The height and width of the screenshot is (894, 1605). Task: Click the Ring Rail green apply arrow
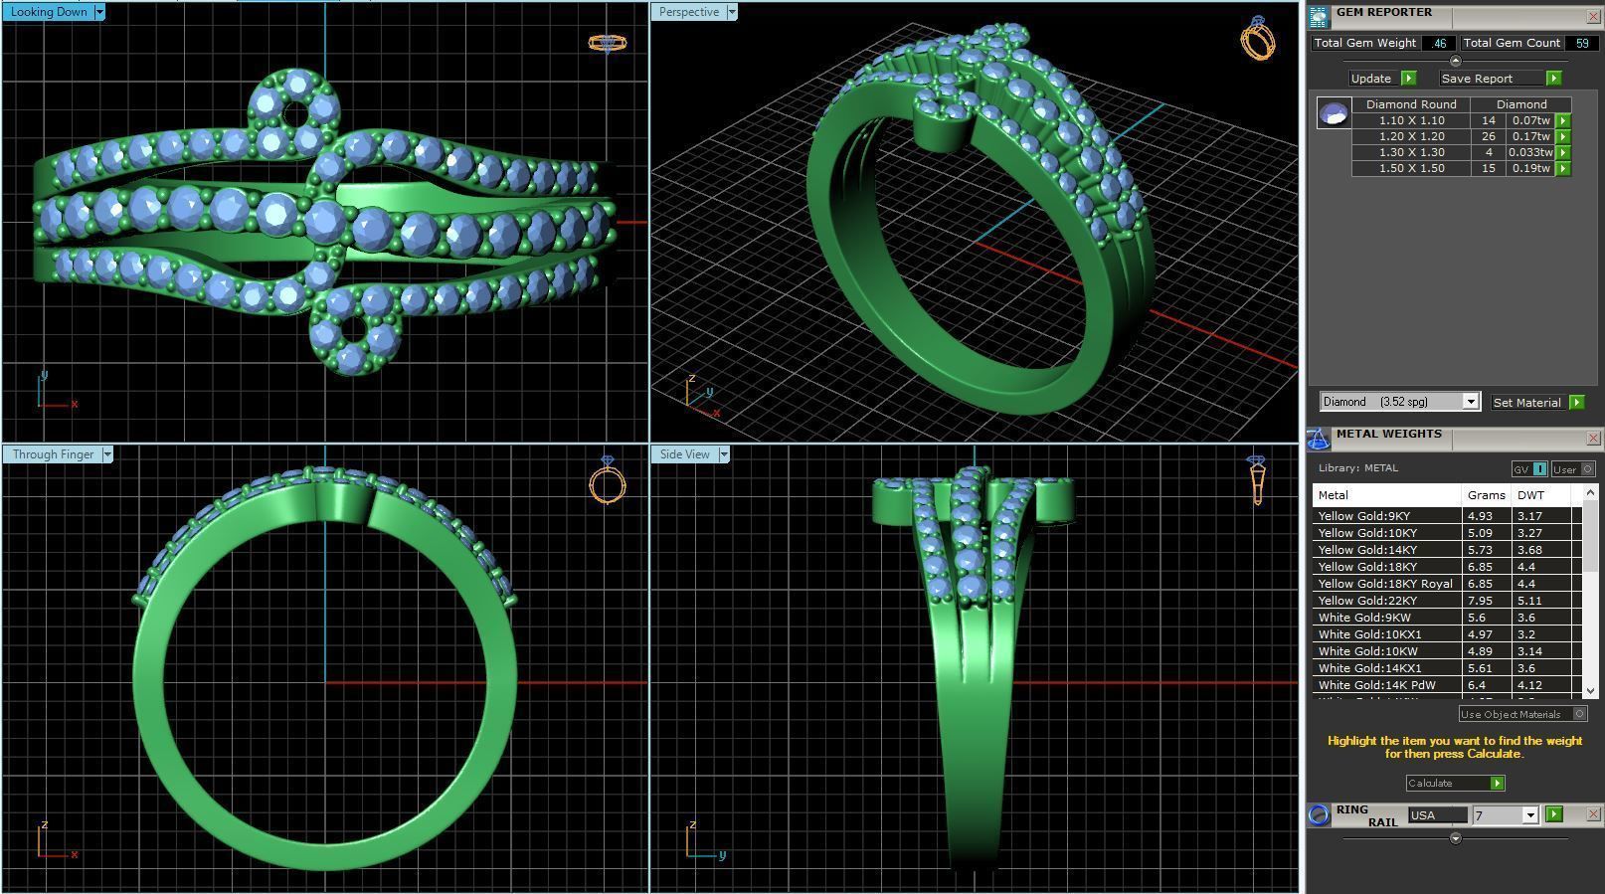pos(1554,814)
